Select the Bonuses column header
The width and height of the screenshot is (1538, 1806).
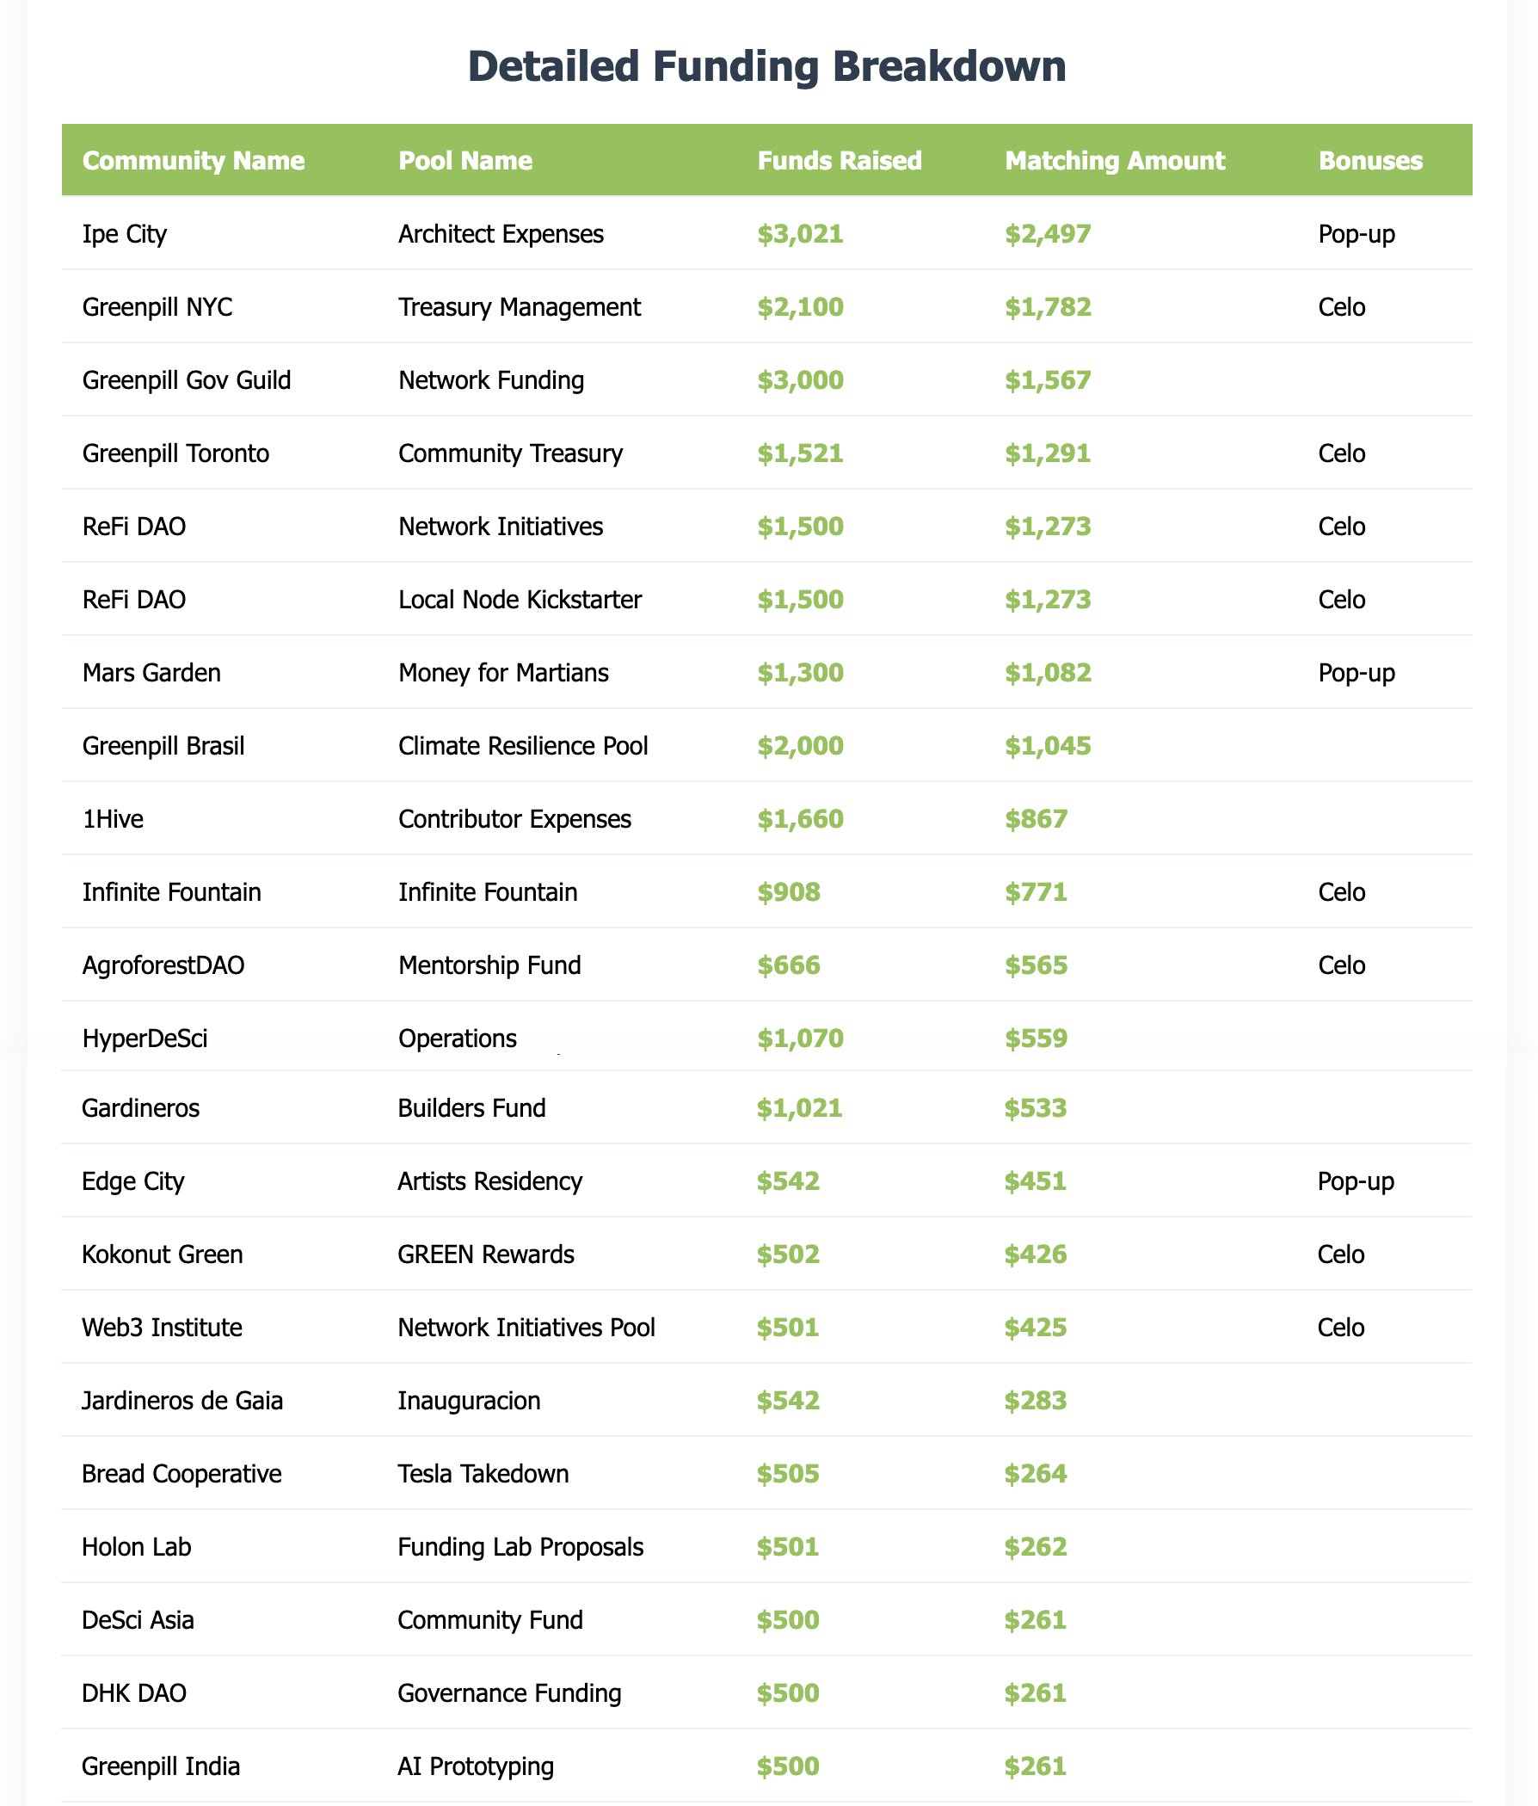click(x=1369, y=160)
